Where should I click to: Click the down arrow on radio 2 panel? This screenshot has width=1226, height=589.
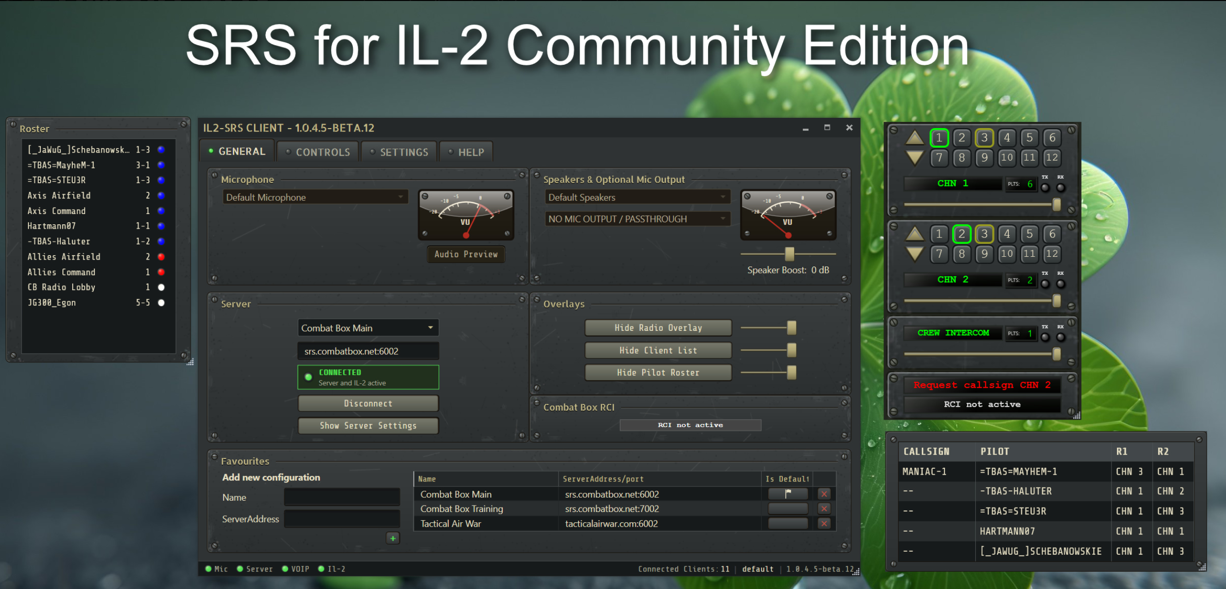[914, 254]
